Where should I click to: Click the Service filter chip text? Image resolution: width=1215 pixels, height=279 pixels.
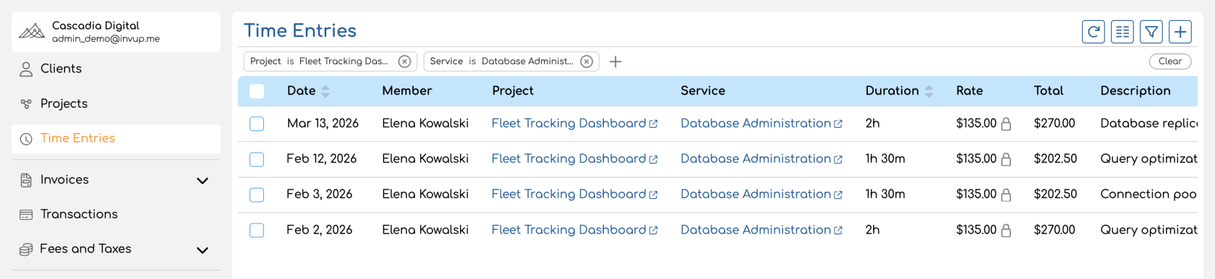pos(501,61)
